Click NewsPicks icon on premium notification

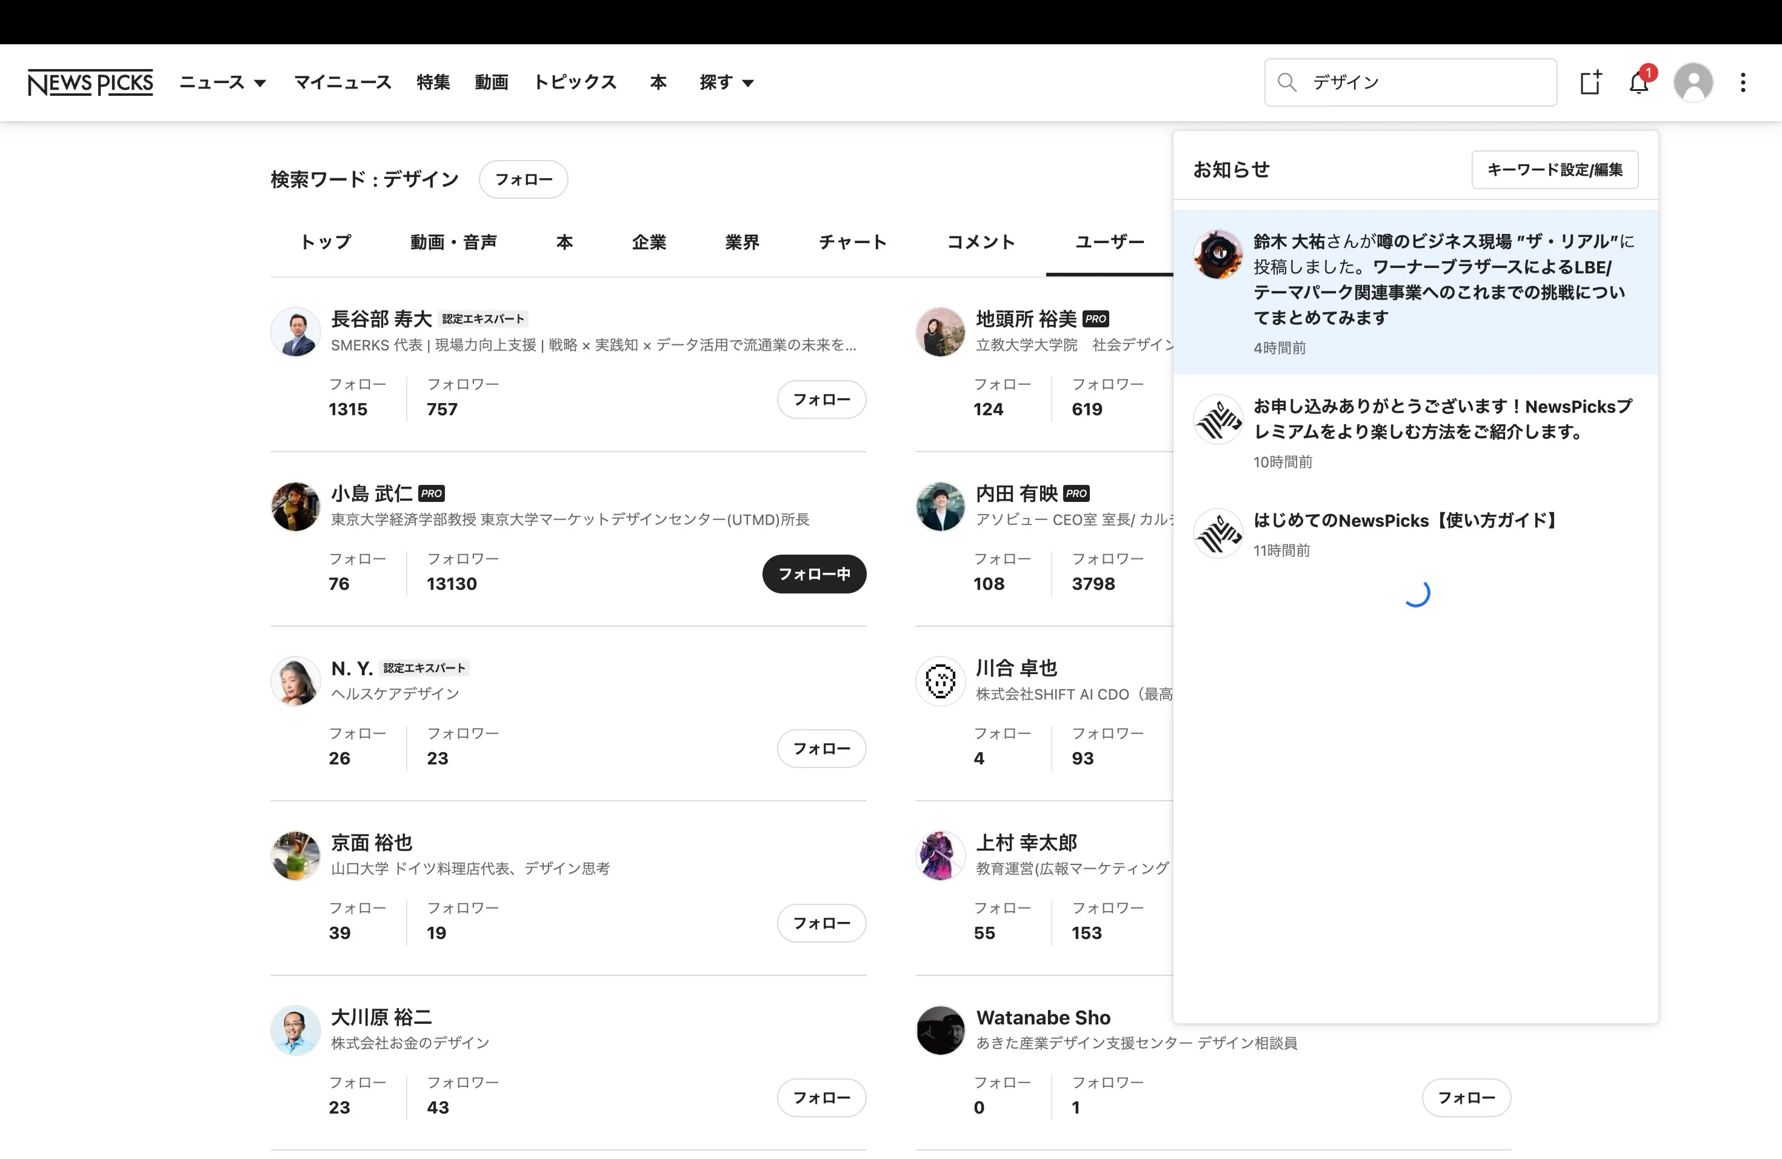(x=1218, y=419)
